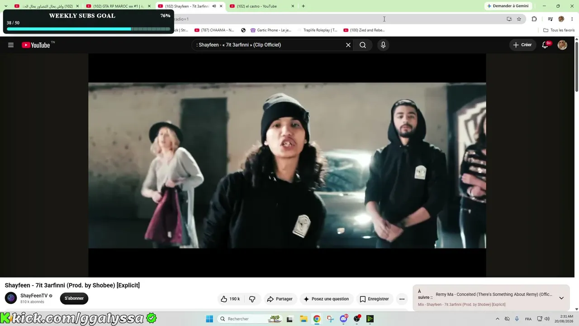This screenshot has width=579, height=326.
Task: Open Discord from the taskbar
Action: (343, 319)
